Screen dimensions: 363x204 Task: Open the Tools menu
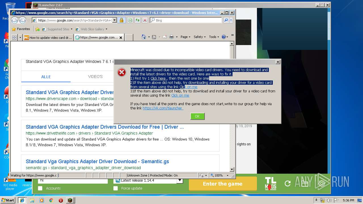tap(214, 37)
